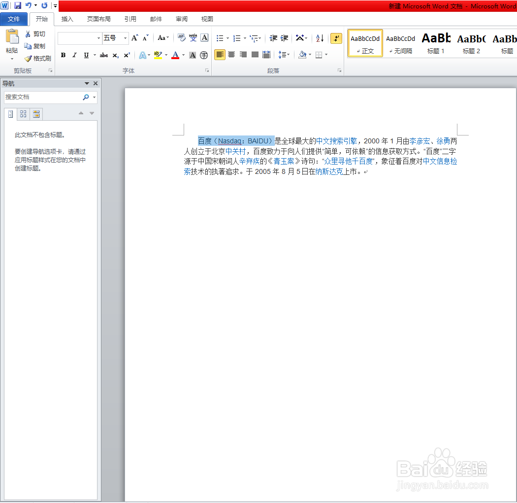This screenshot has width=517, height=503.
Task: Apply superscript x² formatting
Action: 127,55
